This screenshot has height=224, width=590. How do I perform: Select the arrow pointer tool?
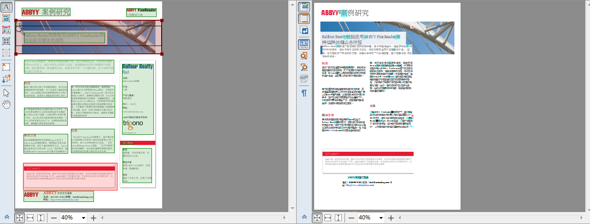(6, 92)
